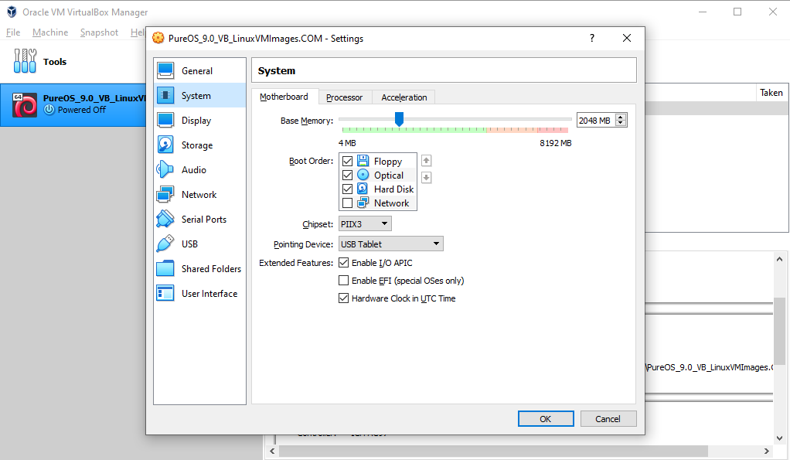The image size is (790, 460).
Task: Toggle Hardware Clock in UTC Time checkbox
Action: click(x=344, y=298)
